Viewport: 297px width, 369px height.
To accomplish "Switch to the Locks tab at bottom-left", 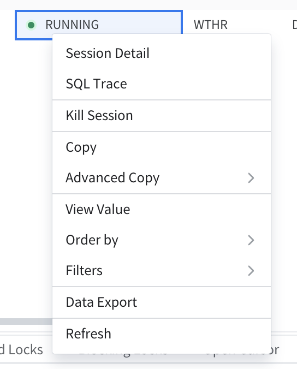I will pos(22,350).
